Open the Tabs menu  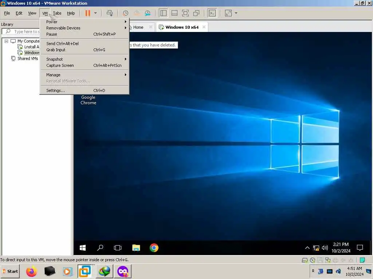point(57,13)
